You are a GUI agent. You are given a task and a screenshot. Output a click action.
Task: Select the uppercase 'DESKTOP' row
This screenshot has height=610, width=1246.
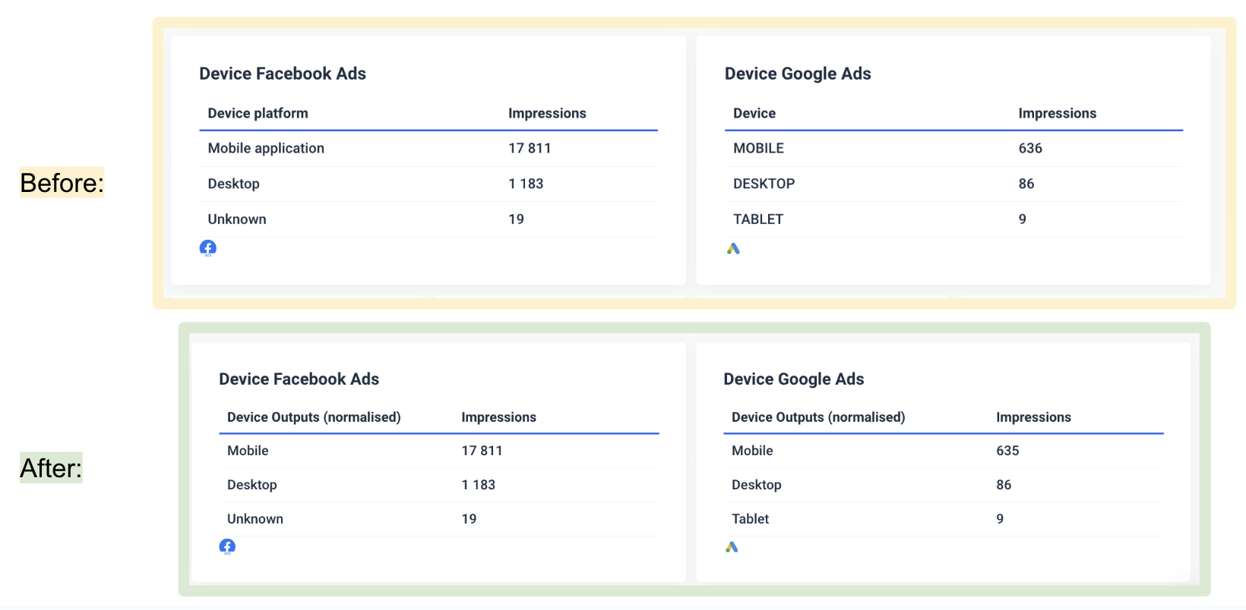764,184
